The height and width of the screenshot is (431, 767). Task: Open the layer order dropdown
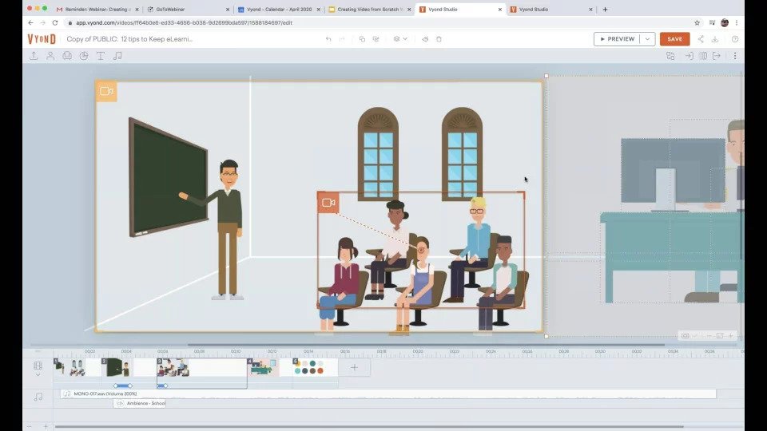400,39
